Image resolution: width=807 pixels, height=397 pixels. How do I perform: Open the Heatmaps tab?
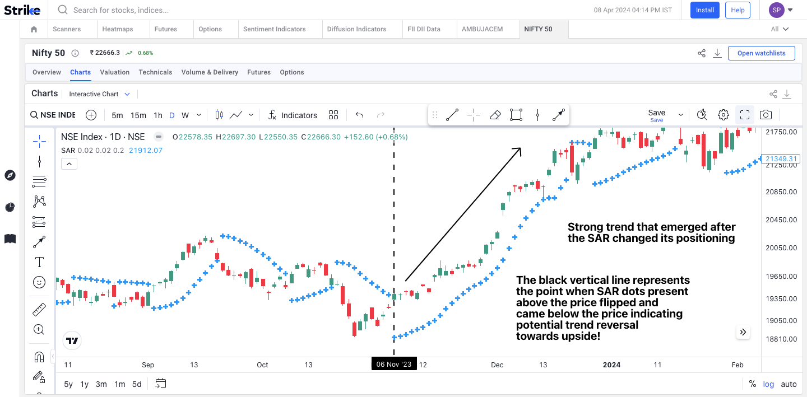click(x=118, y=29)
